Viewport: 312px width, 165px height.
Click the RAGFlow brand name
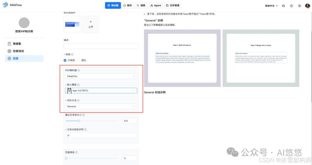tap(16, 5)
